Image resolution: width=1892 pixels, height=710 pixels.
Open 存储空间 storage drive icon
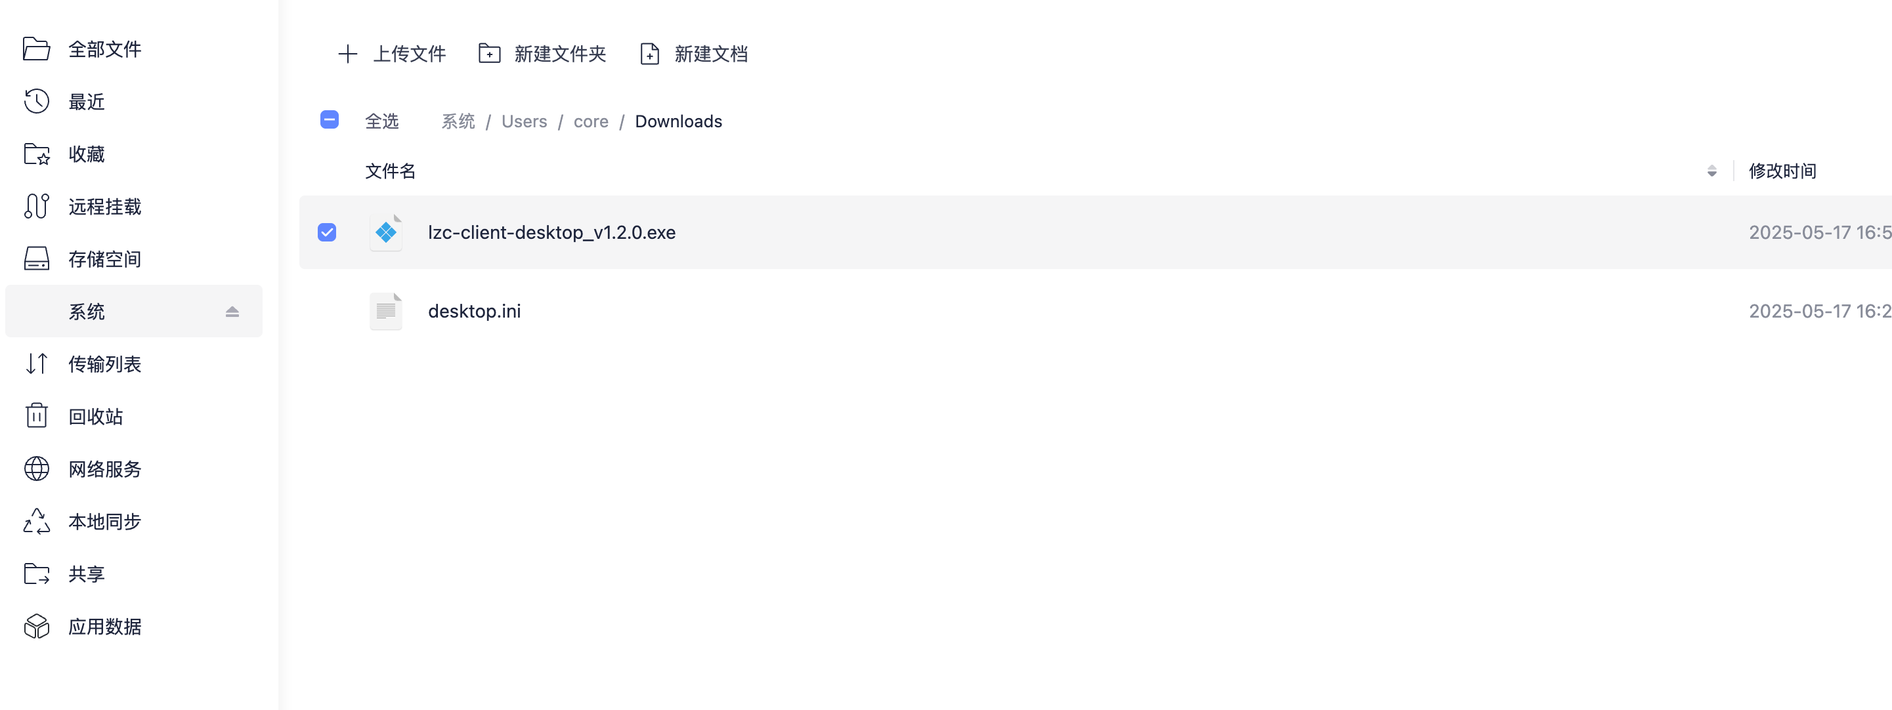(x=36, y=259)
